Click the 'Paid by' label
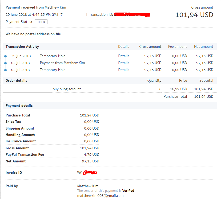The image size is (221, 199). click(12, 186)
